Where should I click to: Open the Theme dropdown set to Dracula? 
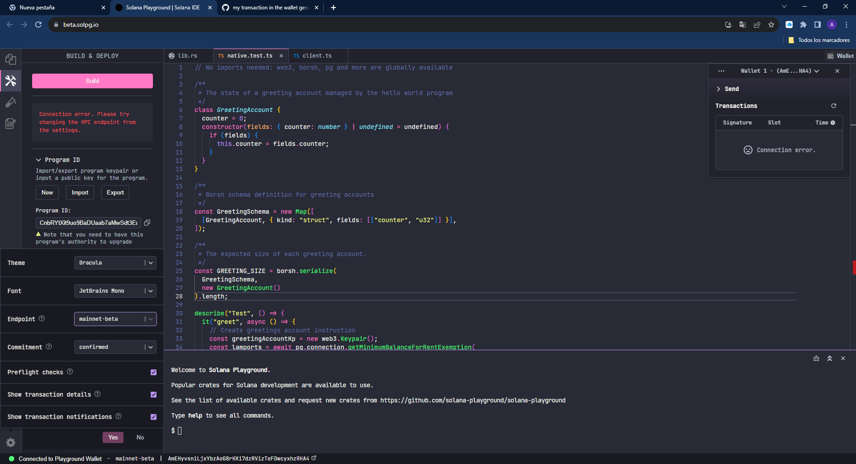(115, 263)
